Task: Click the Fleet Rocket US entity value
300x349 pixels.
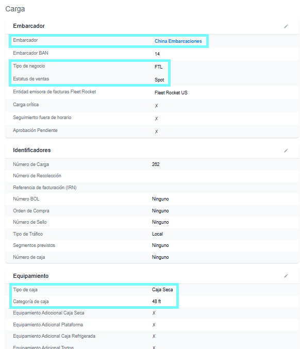Action: pos(171,93)
